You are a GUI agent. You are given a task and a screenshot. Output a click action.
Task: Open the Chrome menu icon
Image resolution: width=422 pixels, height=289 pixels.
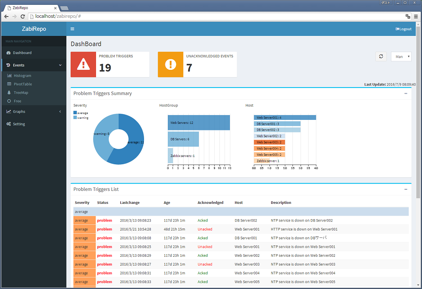pyautogui.click(x=416, y=17)
